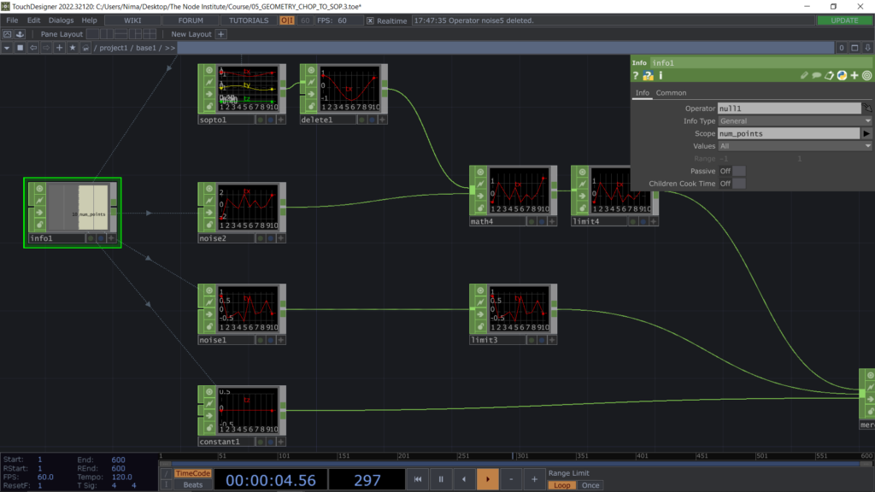Click the target circle icon in parameter header
Viewport: 875px width, 492px height.
[866, 75]
